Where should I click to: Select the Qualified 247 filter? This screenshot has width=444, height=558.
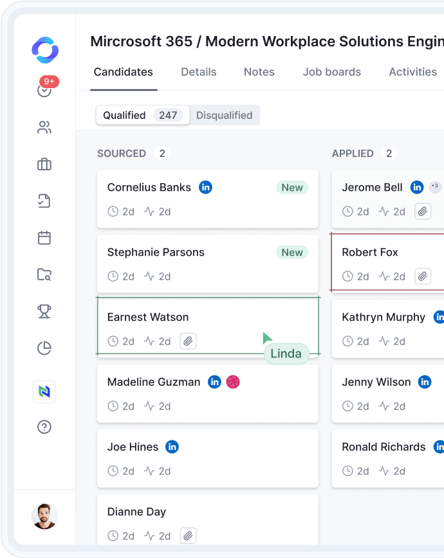click(x=143, y=115)
